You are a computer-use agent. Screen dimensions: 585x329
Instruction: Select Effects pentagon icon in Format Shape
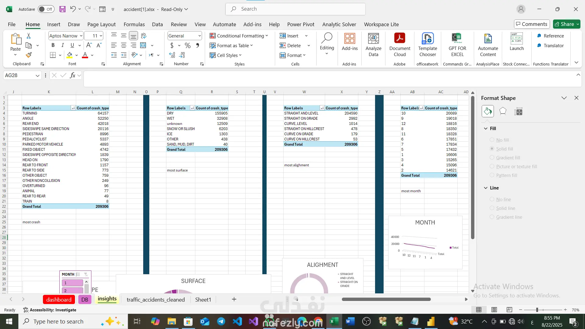(x=503, y=111)
